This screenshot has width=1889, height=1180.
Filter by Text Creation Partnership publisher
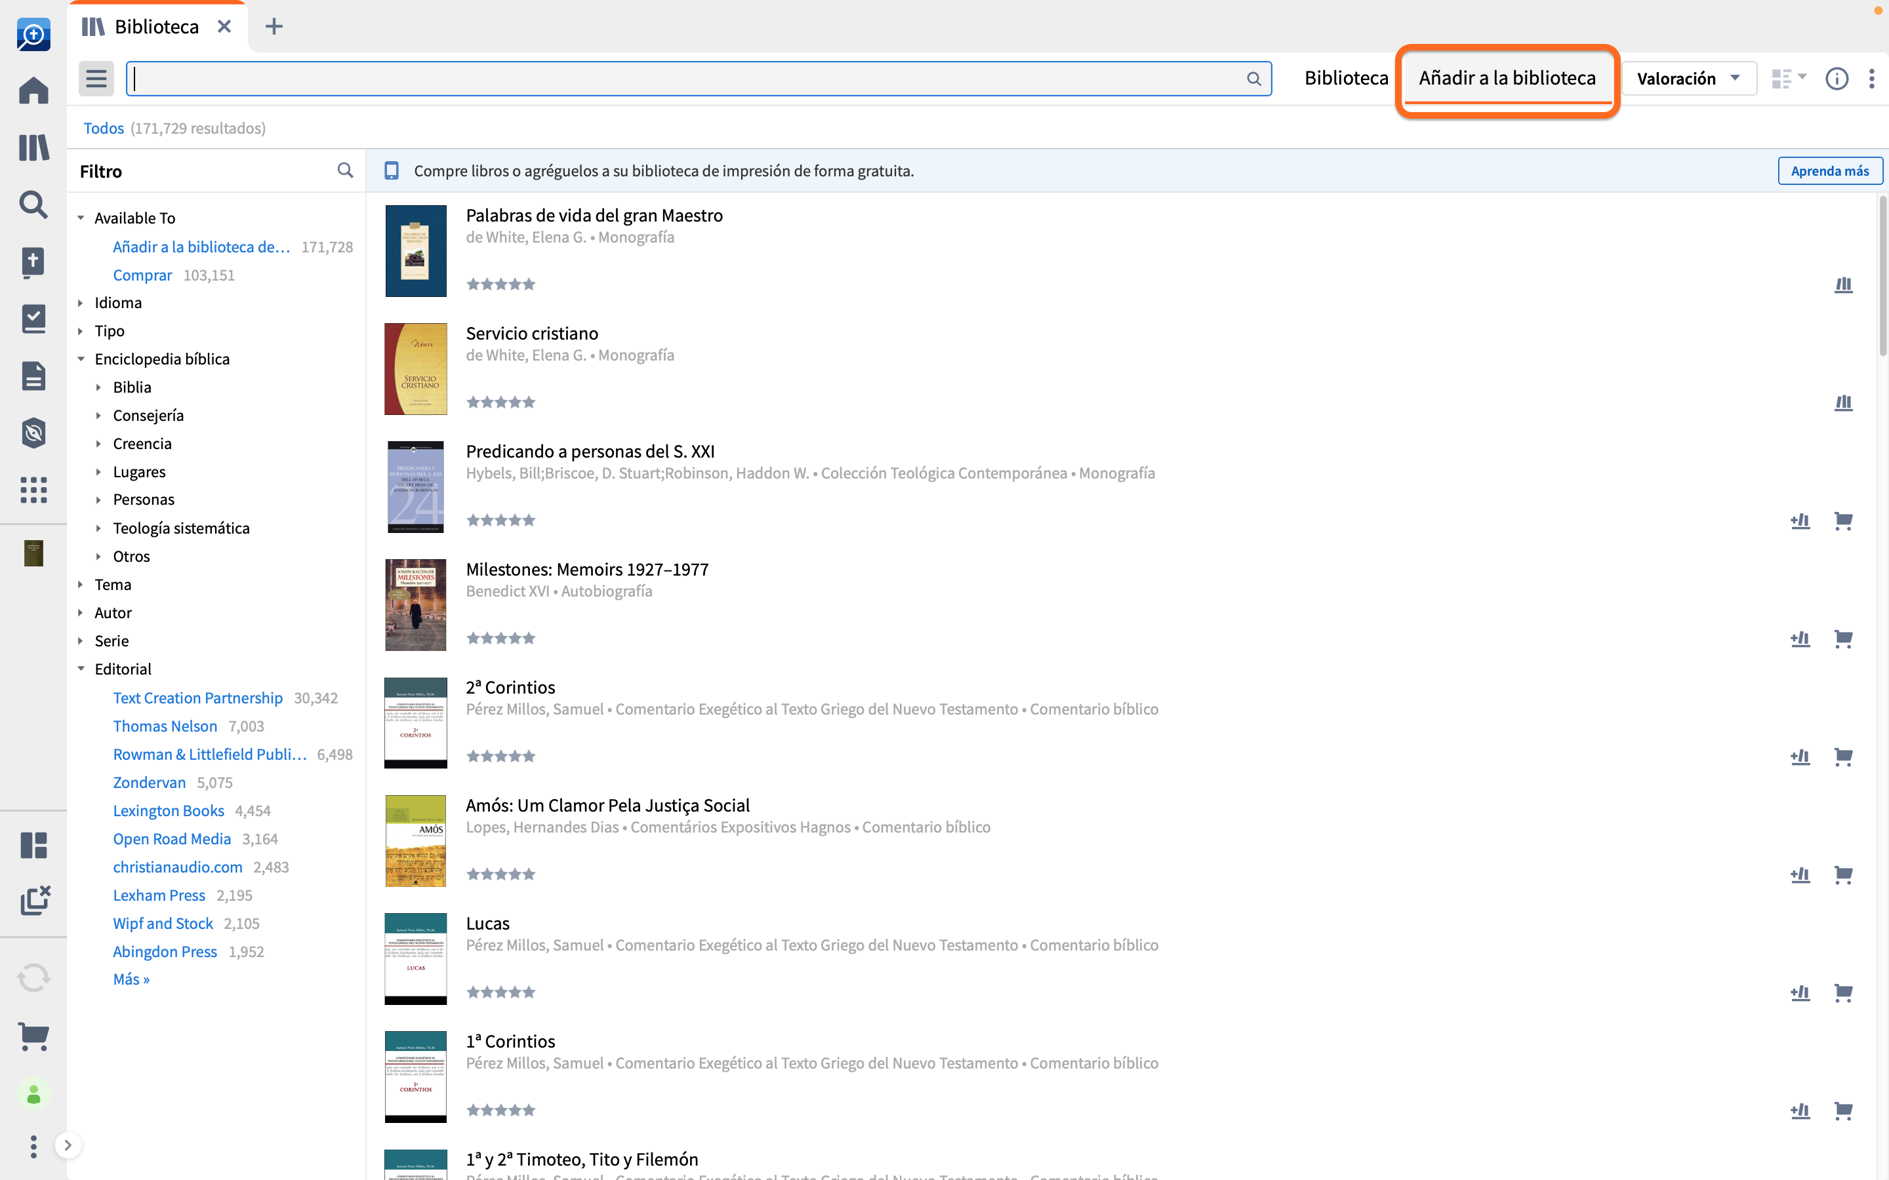(197, 698)
